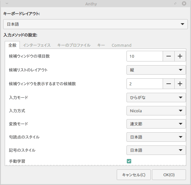Confirm settings with the OK(O) button
The width and height of the screenshot is (191, 185).
(169, 175)
